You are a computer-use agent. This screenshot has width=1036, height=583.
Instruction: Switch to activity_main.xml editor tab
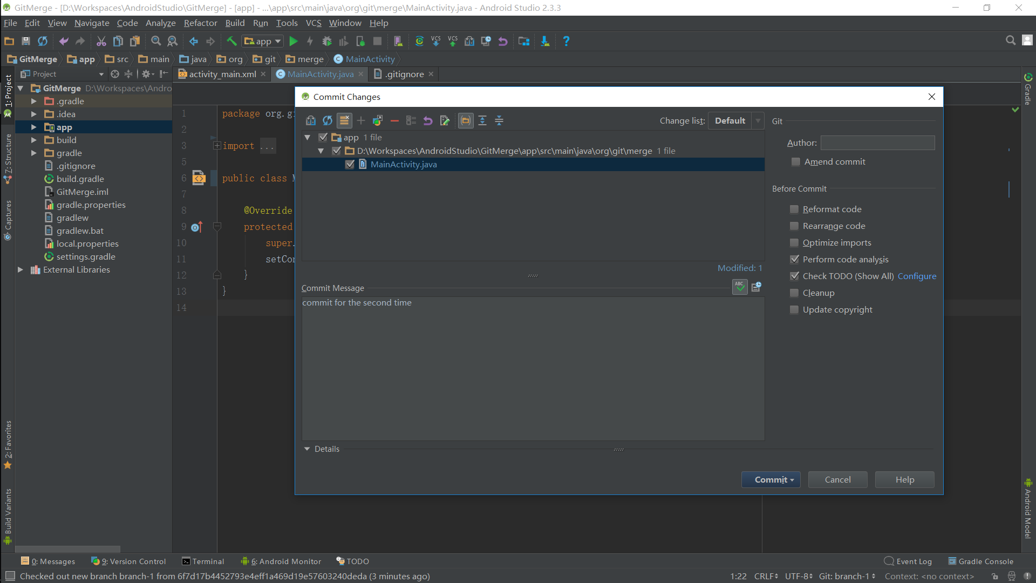tap(222, 74)
